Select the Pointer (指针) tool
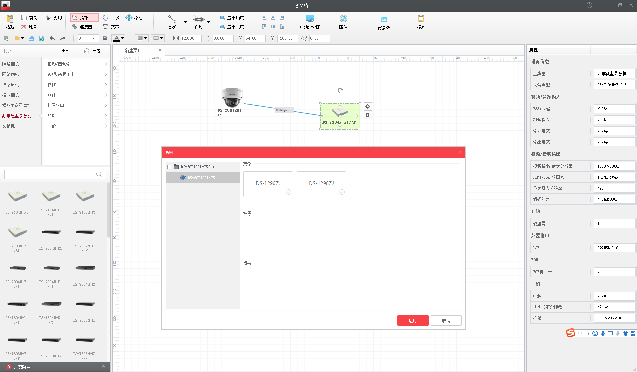Image resolution: width=637 pixels, height=372 pixels. point(84,18)
